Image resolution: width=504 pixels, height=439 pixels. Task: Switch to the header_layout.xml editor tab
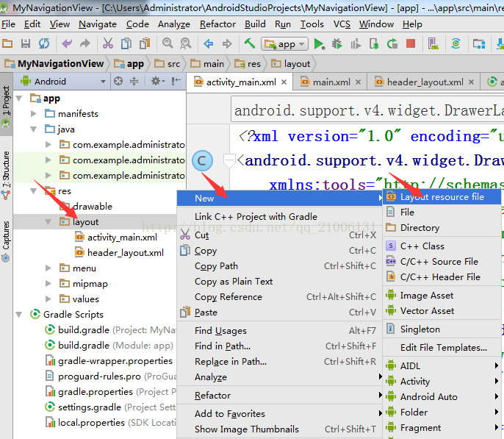pyautogui.click(x=425, y=82)
